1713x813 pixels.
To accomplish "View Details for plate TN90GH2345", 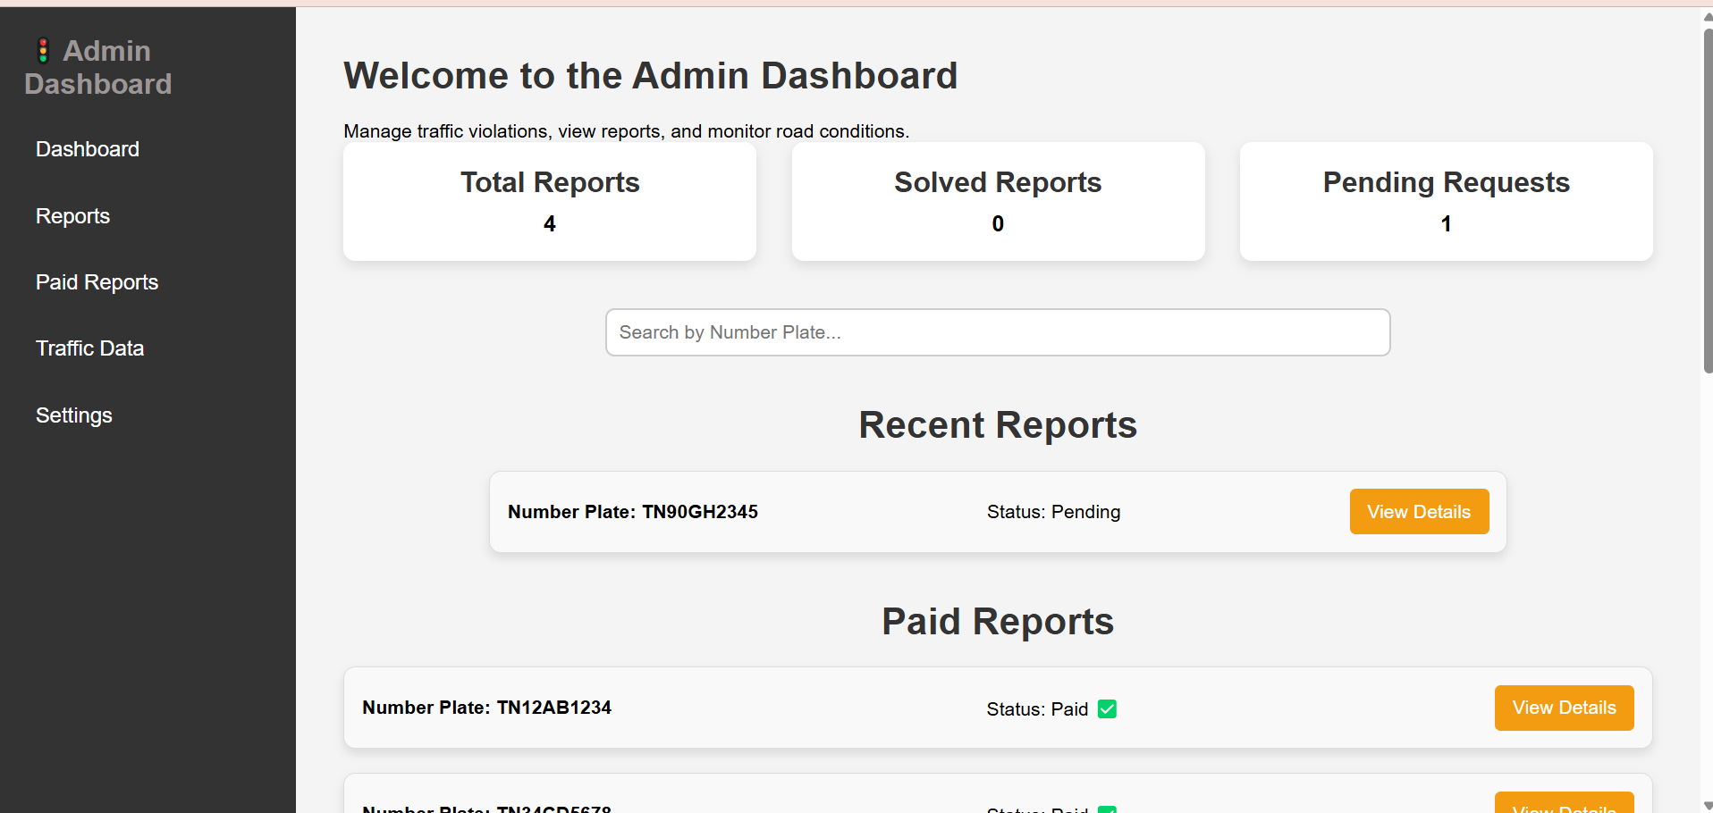I will pos(1419,511).
